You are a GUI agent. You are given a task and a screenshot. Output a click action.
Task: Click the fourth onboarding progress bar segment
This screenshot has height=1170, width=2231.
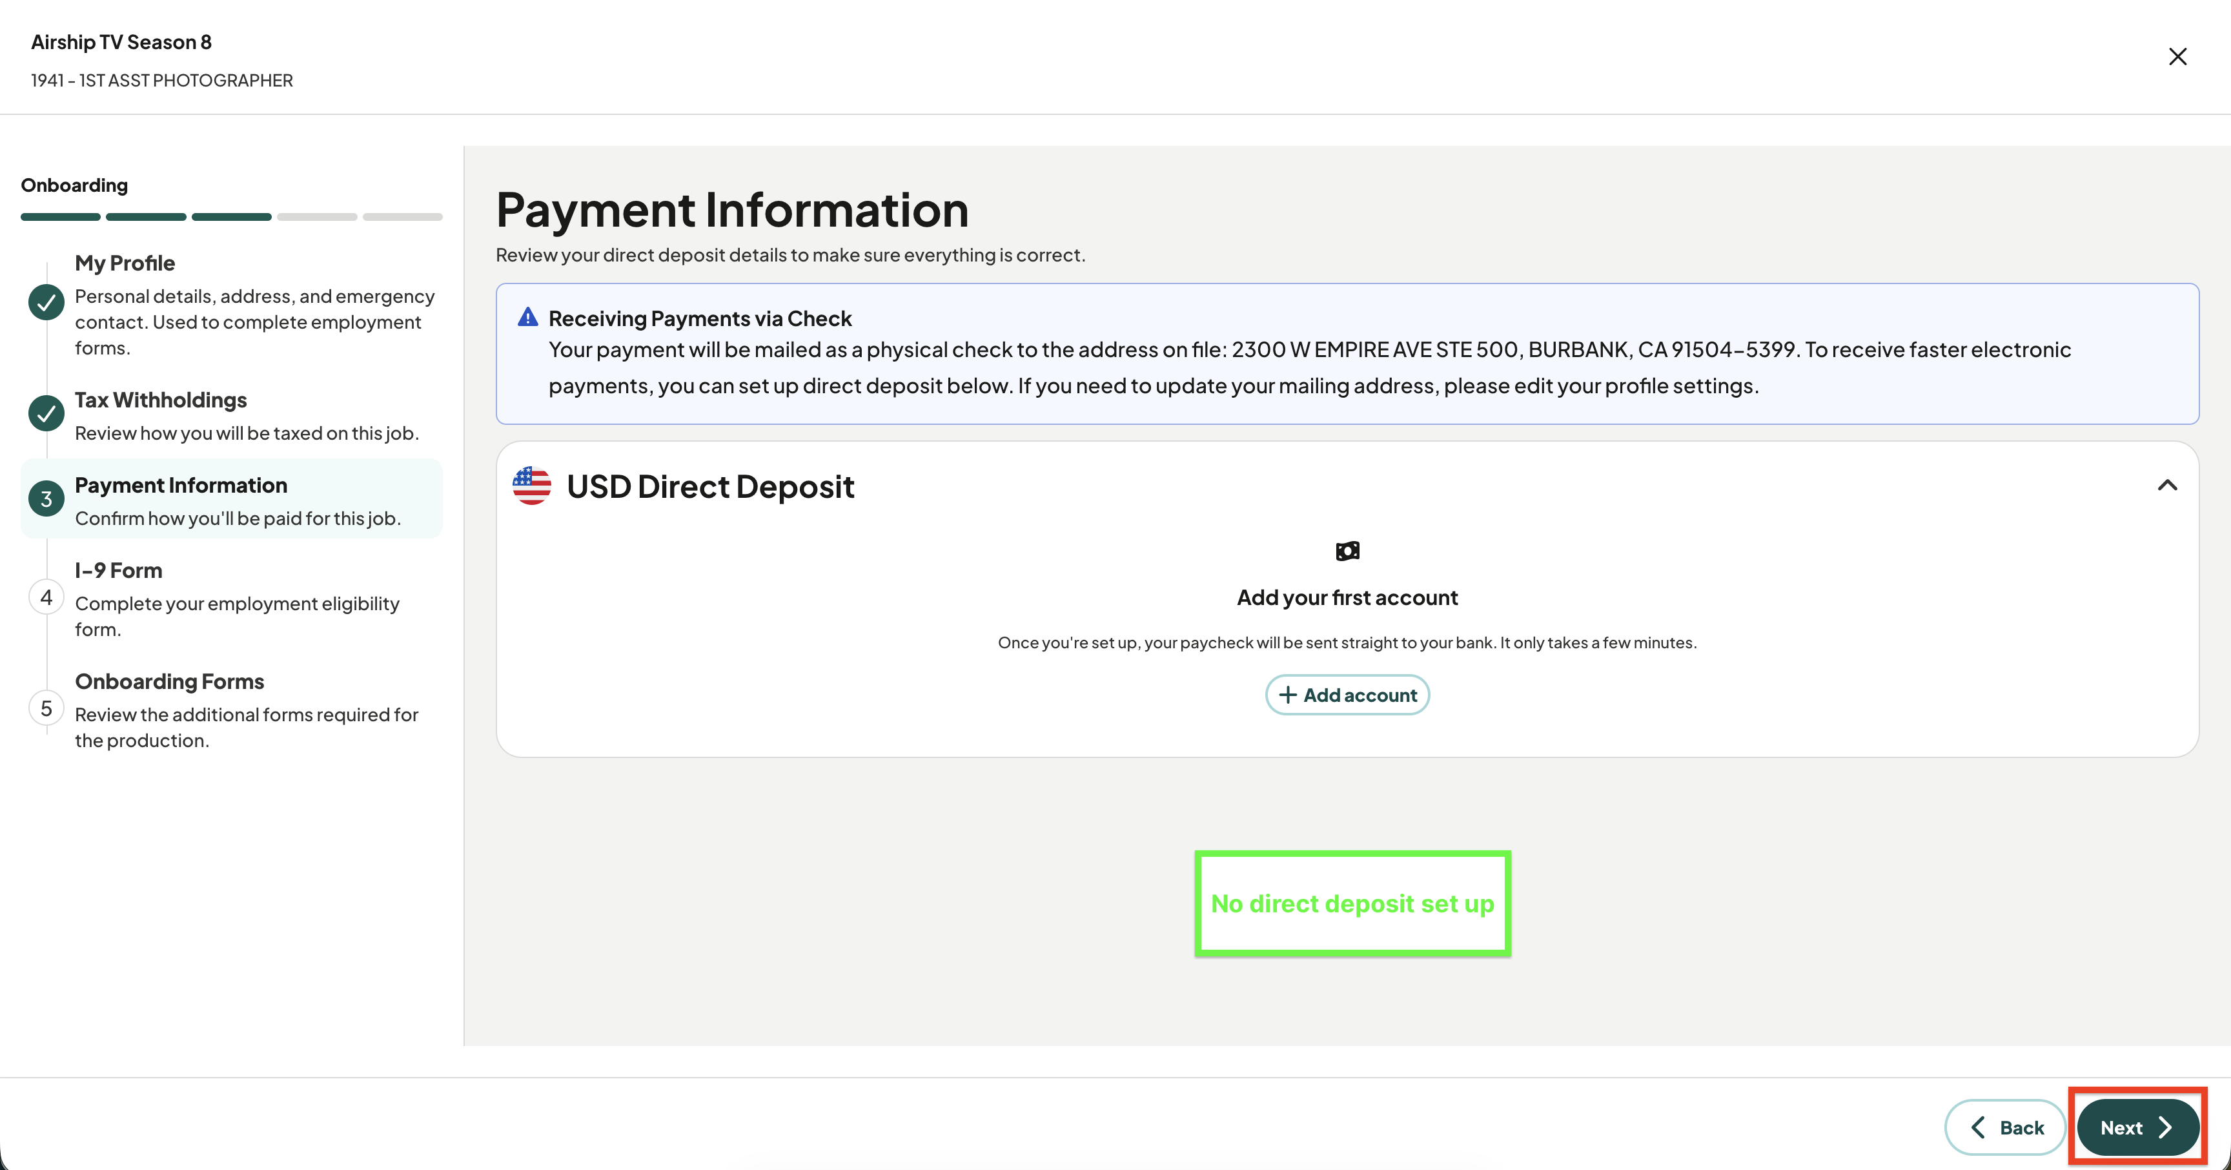pos(317,216)
